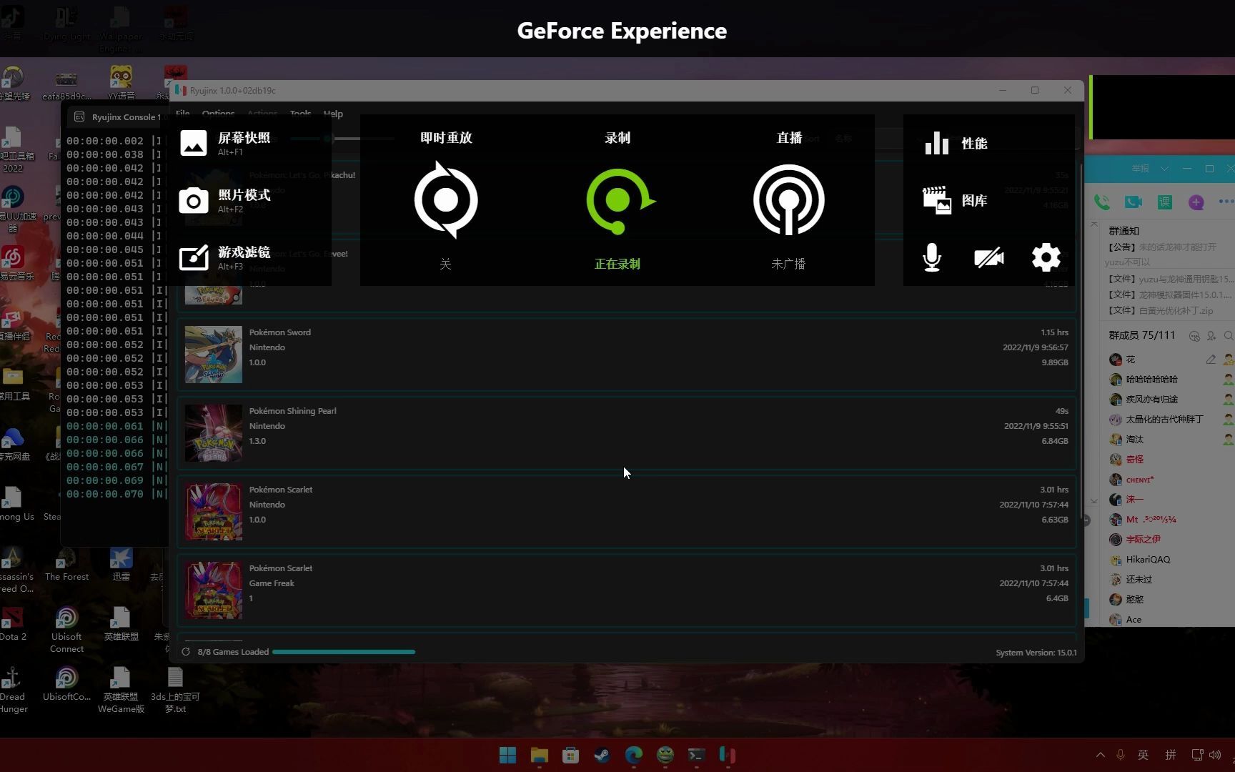Click the purple plus icon in QQ
This screenshot has width=1235, height=772.
pos(1196,202)
